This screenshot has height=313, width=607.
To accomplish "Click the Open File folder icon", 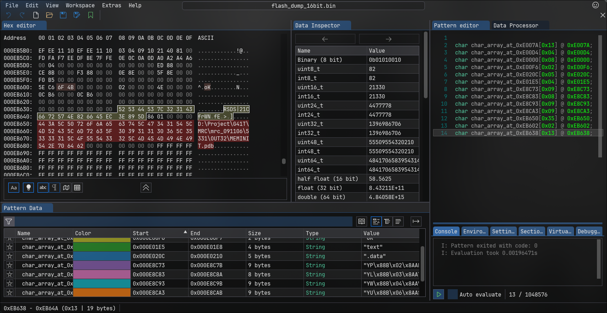I will pos(49,15).
